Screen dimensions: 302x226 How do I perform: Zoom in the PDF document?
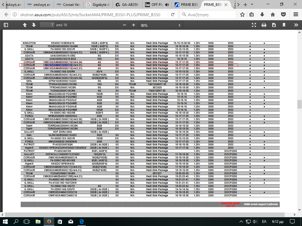click(134, 25)
